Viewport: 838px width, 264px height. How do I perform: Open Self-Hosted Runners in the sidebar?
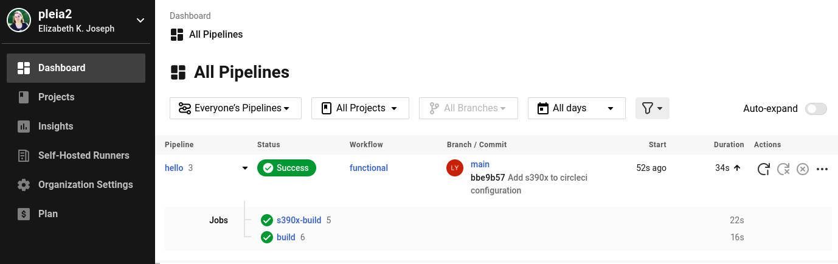tap(83, 156)
